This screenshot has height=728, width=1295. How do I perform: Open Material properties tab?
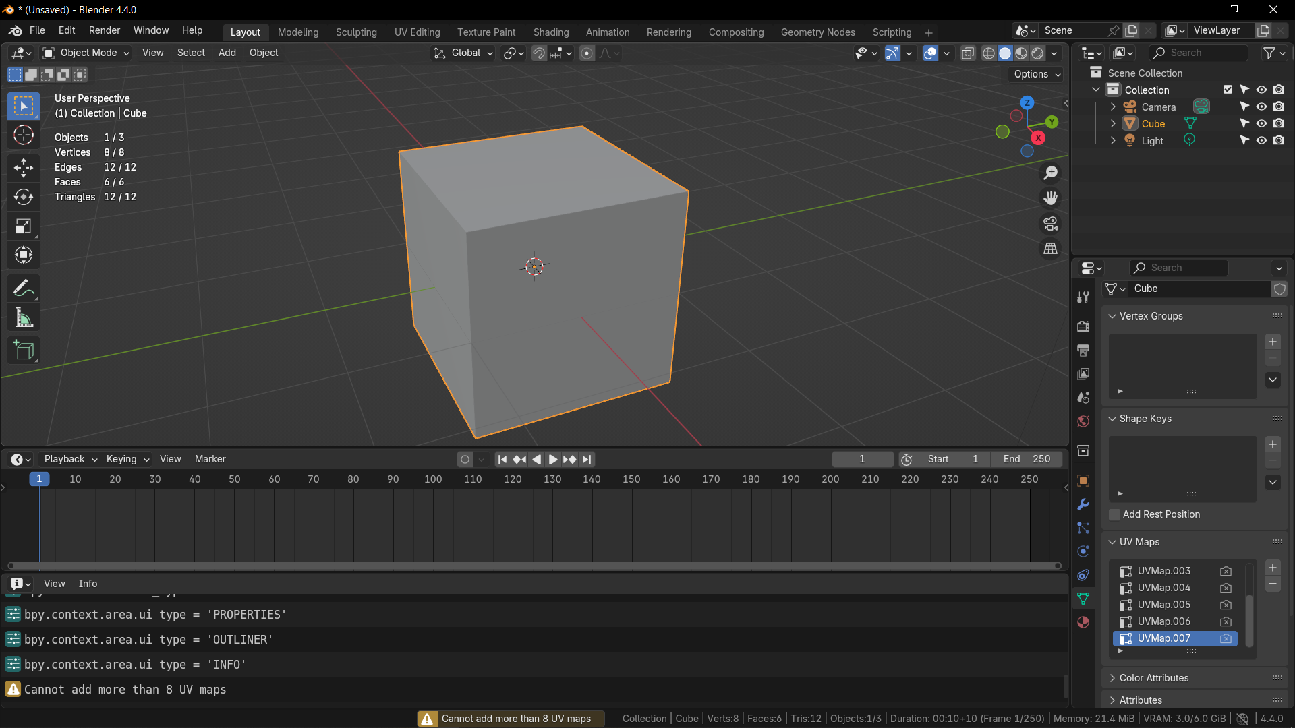point(1083,622)
